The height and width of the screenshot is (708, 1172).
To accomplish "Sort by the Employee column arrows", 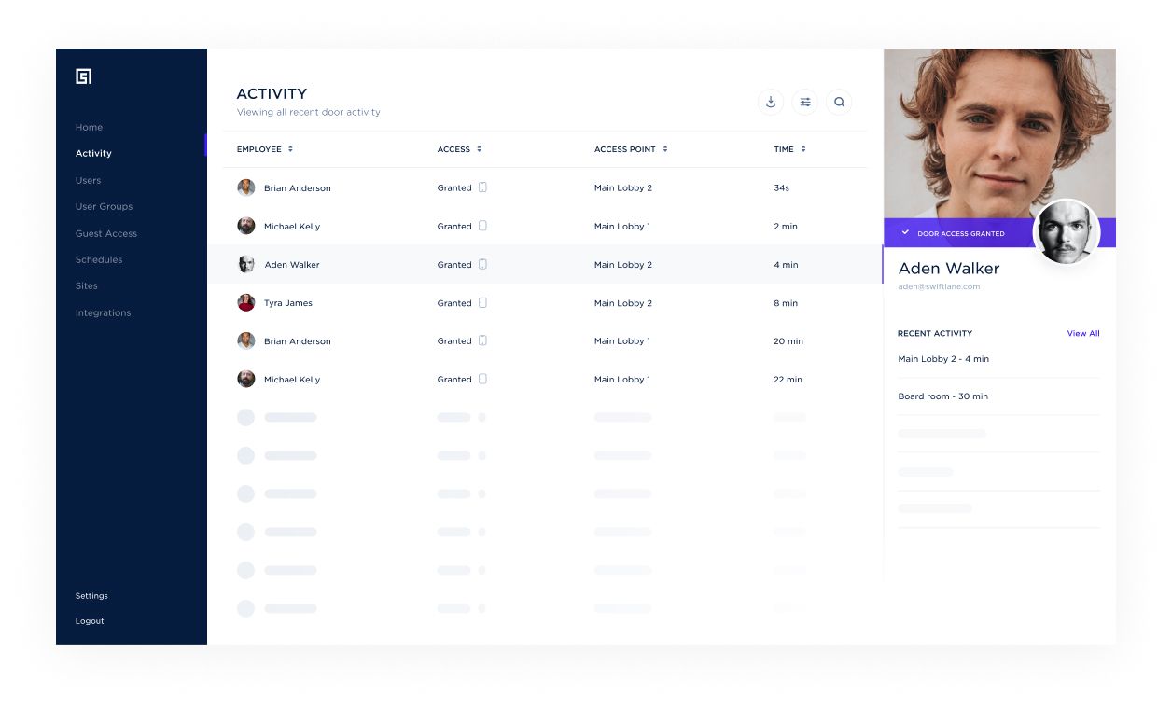I will coord(290,149).
